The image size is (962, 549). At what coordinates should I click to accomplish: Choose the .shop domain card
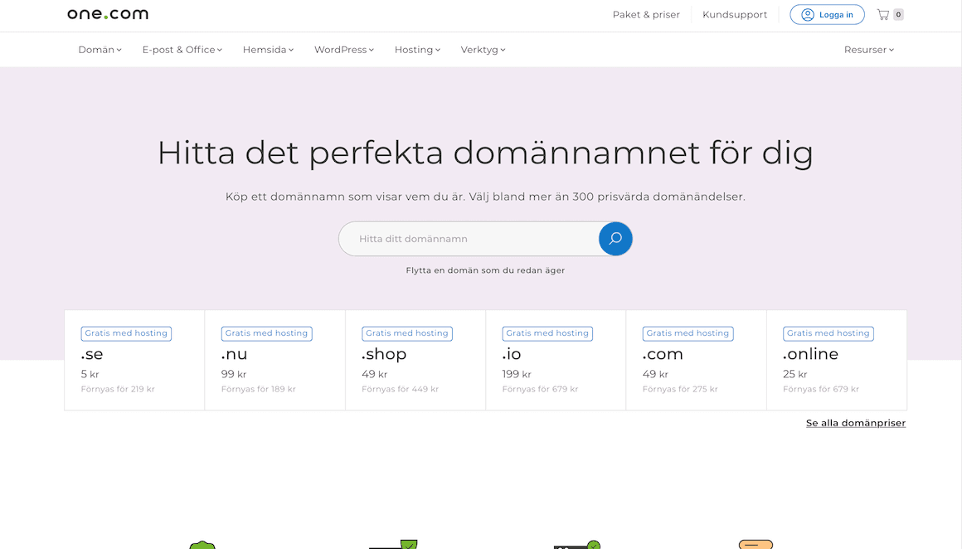[x=415, y=360]
